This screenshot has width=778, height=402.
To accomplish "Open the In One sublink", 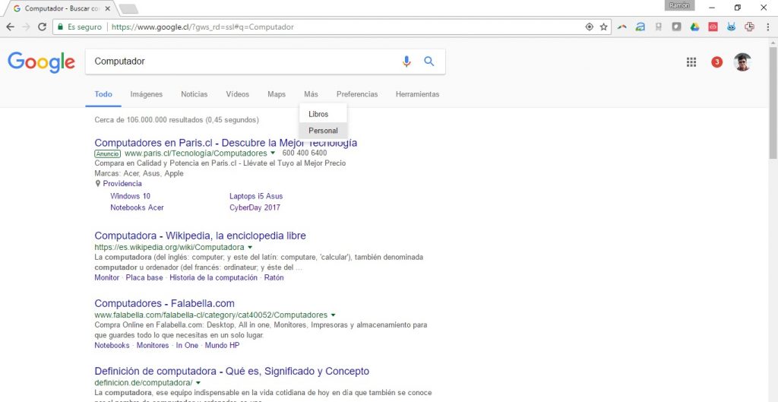I will (x=187, y=346).
